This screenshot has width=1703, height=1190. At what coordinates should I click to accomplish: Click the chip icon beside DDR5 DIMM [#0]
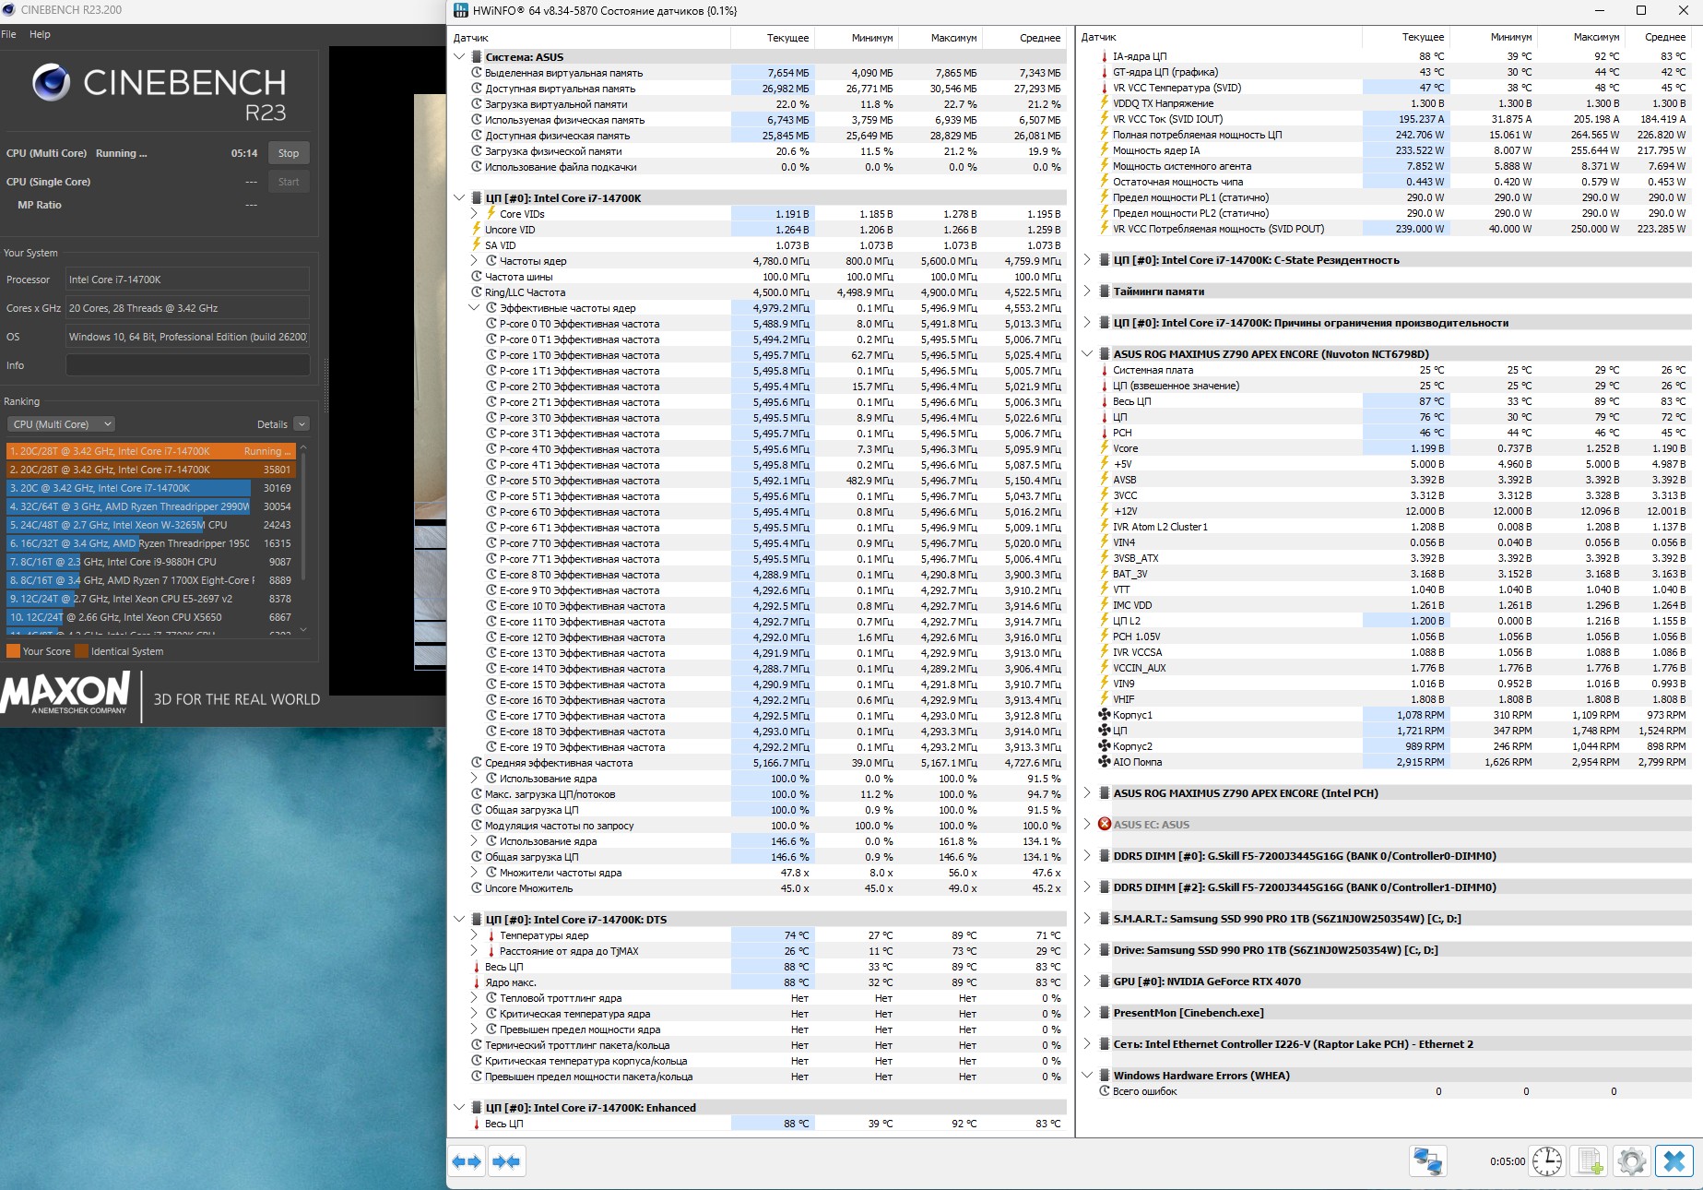click(x=1105, y=856)
